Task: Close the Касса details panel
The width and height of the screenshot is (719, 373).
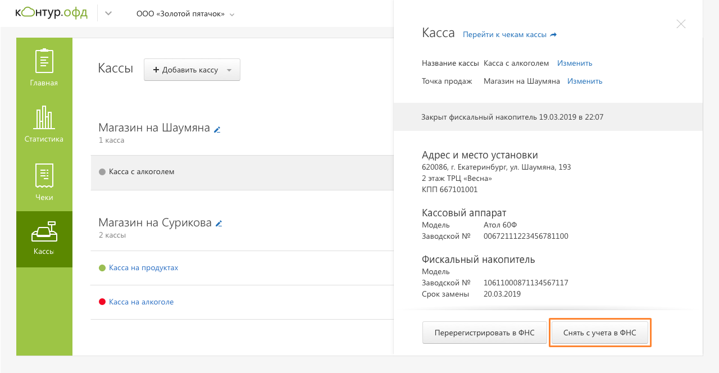Action: click(x=681, y=24)
